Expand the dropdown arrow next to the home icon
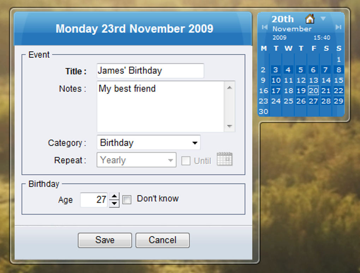 pyautogui.click(x=323, y=19)
